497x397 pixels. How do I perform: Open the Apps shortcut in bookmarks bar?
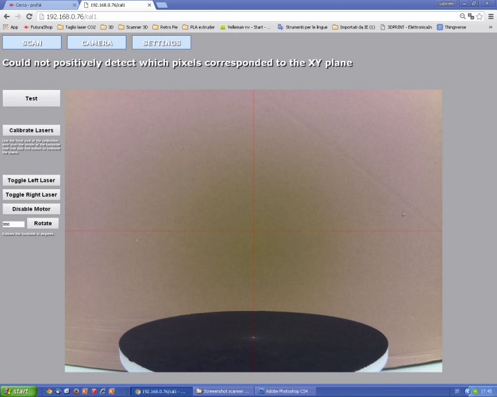coord(11,27)
